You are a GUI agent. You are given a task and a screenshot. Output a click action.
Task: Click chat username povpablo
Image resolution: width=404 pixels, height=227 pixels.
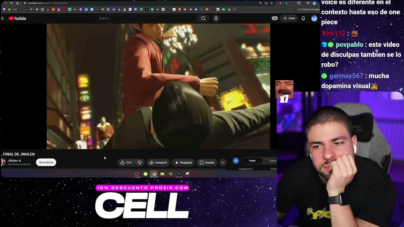pos(349,45)
